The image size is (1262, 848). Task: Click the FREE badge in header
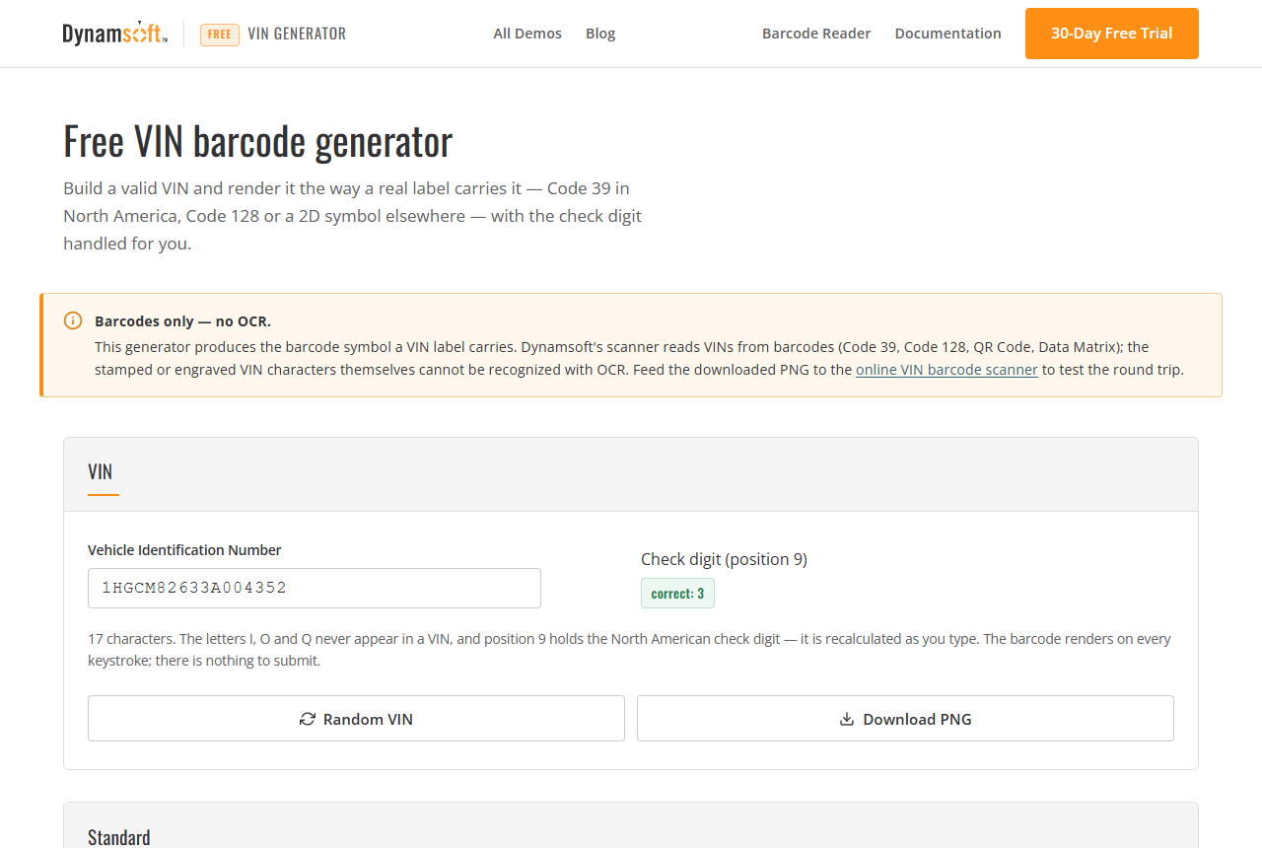tap(220, 35)
